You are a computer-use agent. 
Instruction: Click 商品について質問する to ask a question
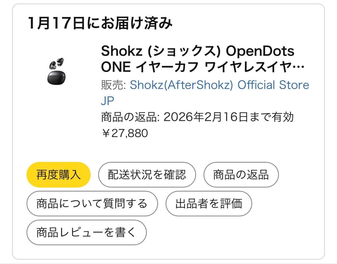(92, 203)
